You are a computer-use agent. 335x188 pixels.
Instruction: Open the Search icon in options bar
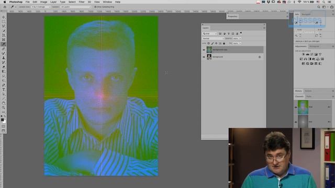coord(319,7)
